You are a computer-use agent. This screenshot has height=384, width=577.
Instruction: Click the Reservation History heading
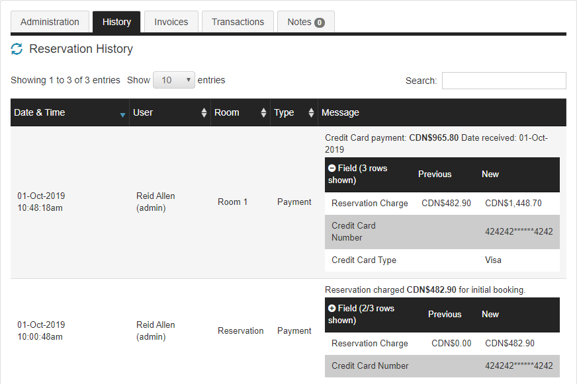click(81, 49)
